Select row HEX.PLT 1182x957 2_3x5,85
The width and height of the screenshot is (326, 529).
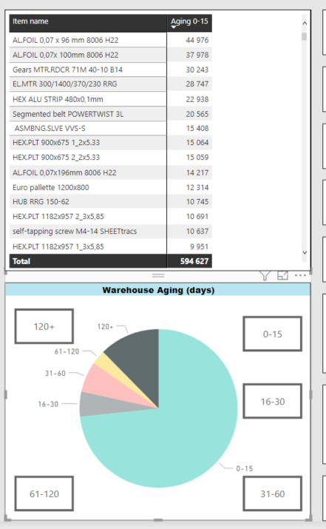(111, 216)
